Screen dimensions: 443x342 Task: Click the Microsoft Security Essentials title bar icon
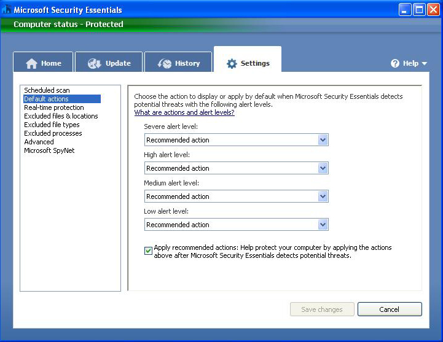6,10
